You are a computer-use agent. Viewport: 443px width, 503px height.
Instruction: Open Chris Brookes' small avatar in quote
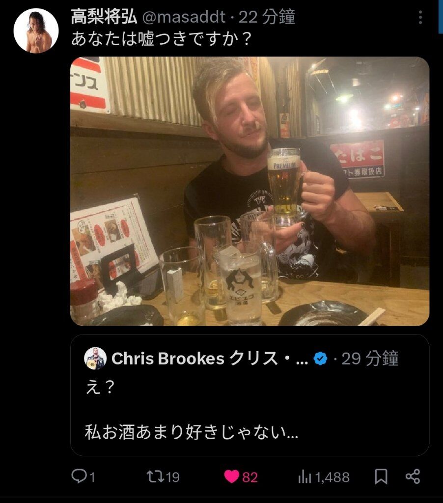coord(95,358)
